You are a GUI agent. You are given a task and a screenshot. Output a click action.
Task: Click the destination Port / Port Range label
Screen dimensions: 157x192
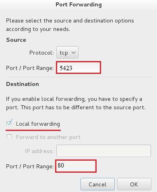click(x=30, y=166)
